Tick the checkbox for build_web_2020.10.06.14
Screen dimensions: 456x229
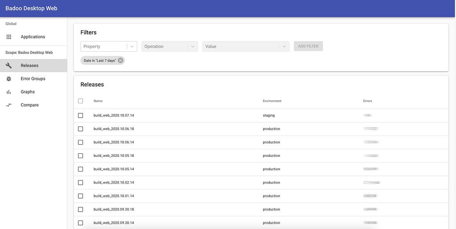(81, 142)
